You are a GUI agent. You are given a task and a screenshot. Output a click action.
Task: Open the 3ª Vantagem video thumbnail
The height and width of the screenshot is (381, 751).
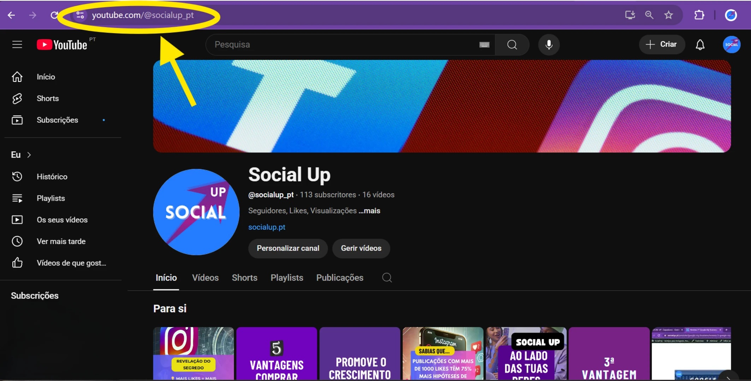[609, 353]
